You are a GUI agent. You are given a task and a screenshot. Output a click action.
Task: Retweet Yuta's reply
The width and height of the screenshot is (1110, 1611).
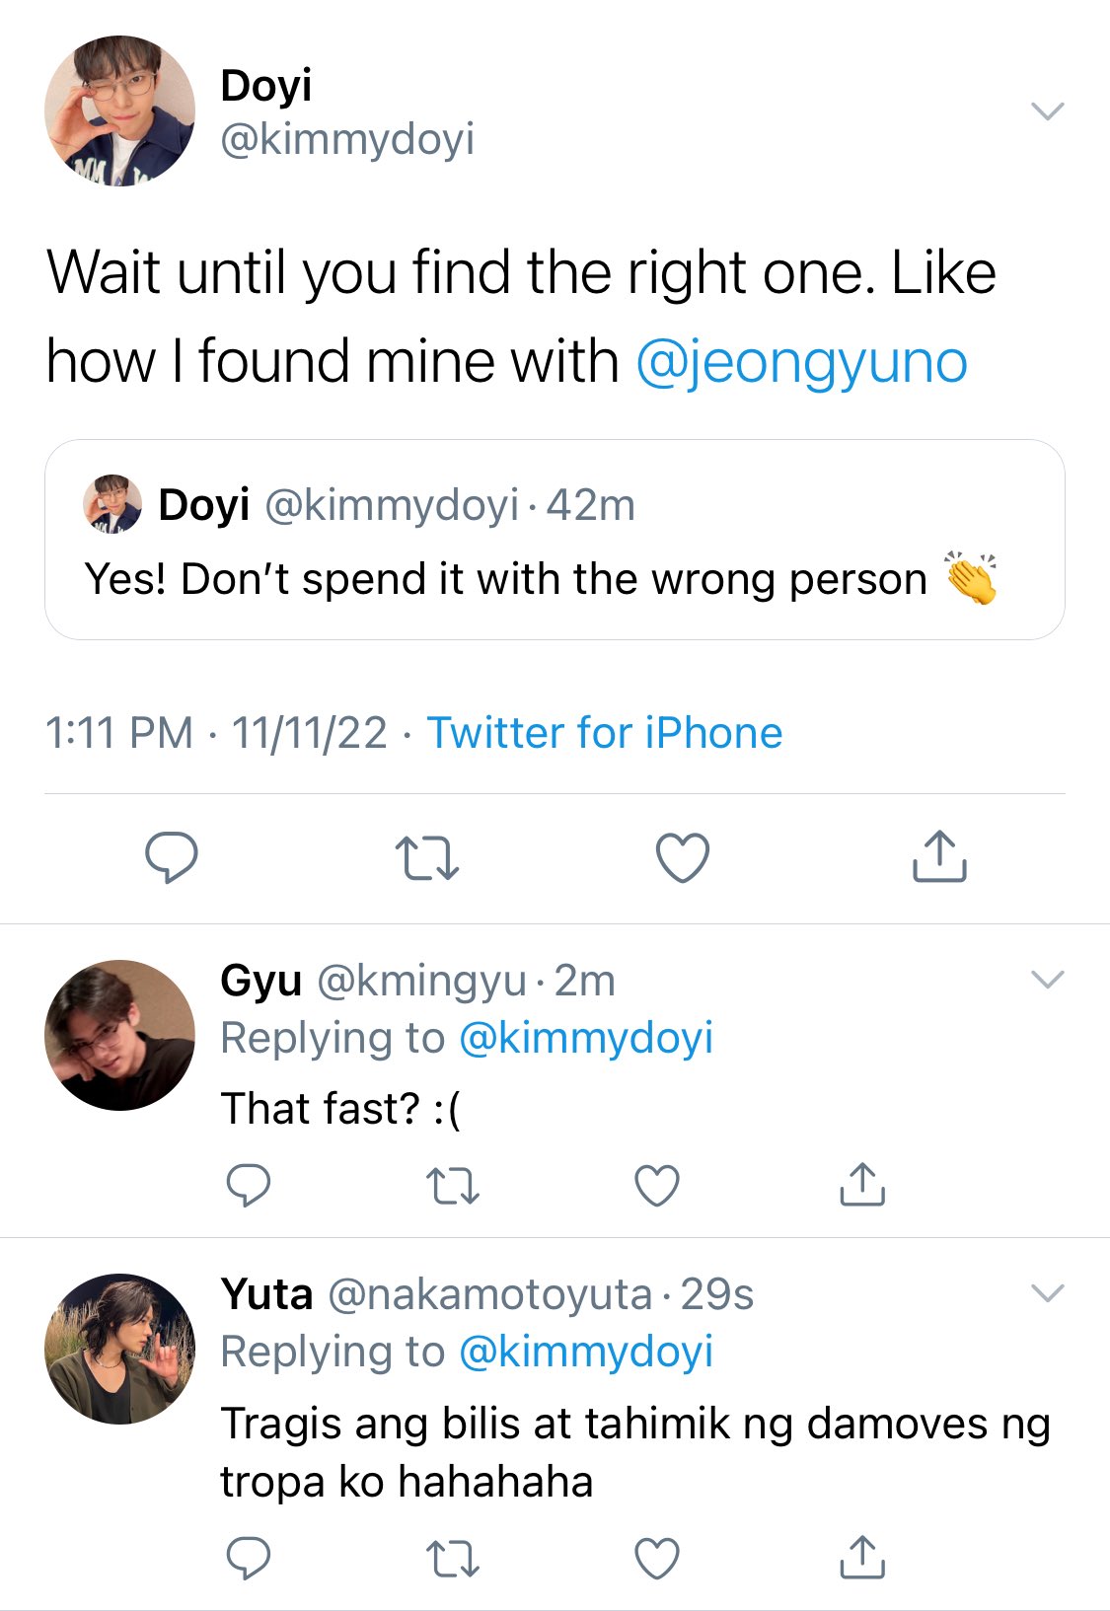pyautogui.click(x=453, y=1559)
